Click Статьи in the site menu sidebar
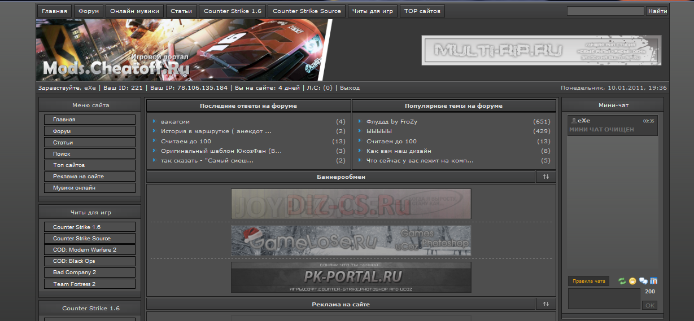 point(90,142)
